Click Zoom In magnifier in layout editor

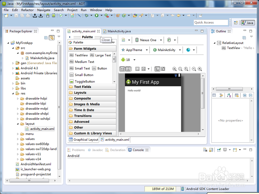200,69
